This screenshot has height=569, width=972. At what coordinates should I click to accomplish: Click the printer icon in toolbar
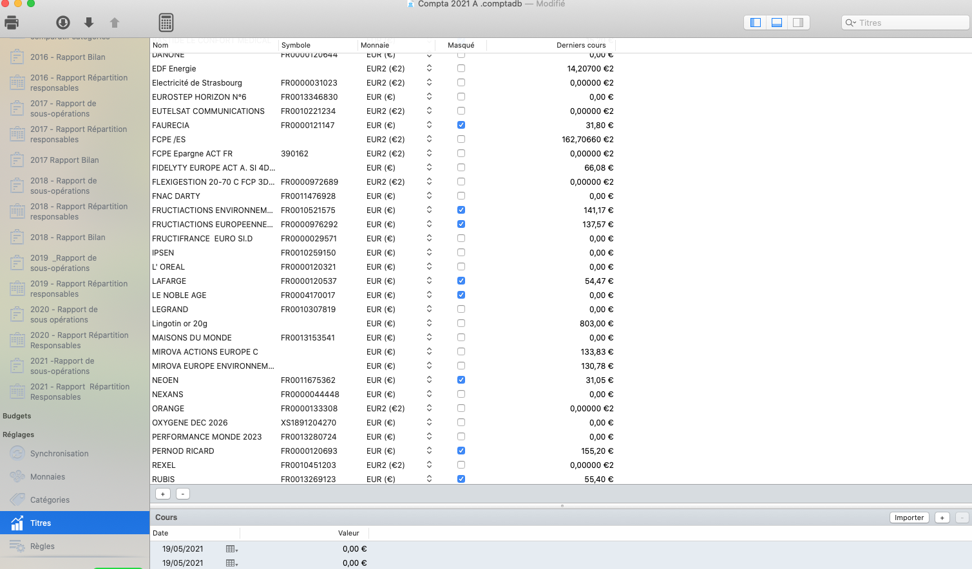(12, 23)
